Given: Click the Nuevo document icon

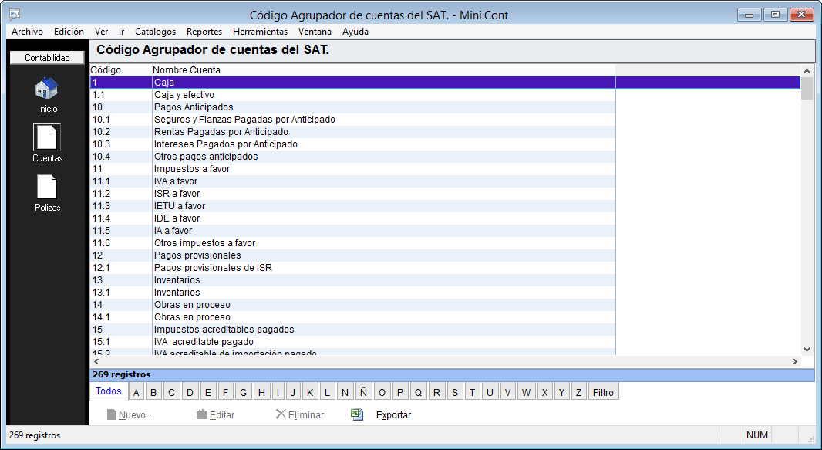Looking at the screenshot, I should (x=111, y=414).
